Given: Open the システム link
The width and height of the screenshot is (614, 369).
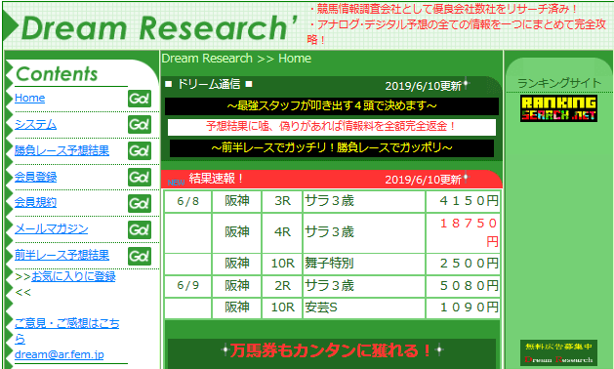Looking at the screenshot, I should click(x=36, y=125).
